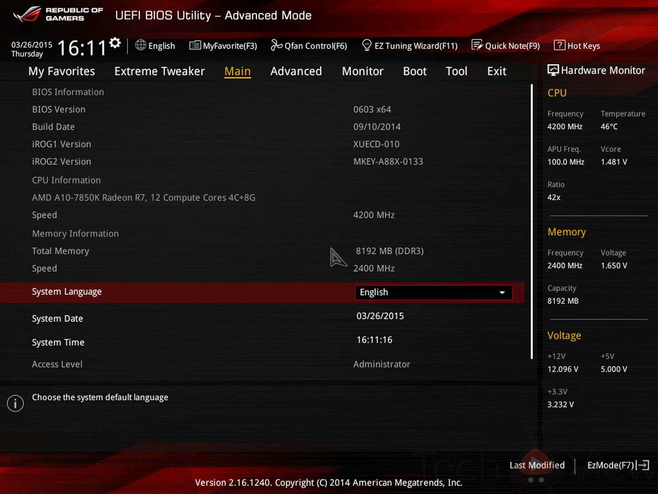The width and height of the screenshot is (658, 494).
Task: Click Build Date value 09/10/2014
Action: click(x=377, y=127)
